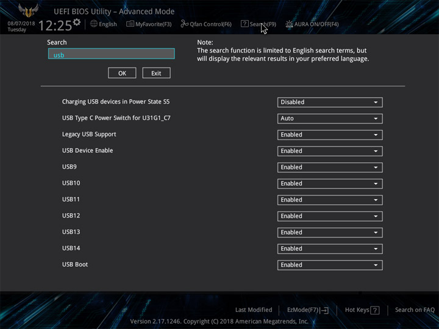Select the English language option

pos(108,24)
